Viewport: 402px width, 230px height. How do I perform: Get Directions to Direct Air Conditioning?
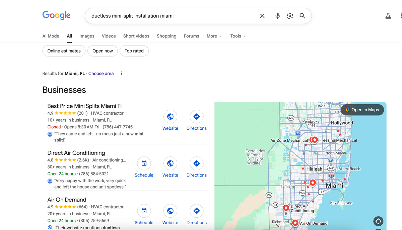pos(196,163)
